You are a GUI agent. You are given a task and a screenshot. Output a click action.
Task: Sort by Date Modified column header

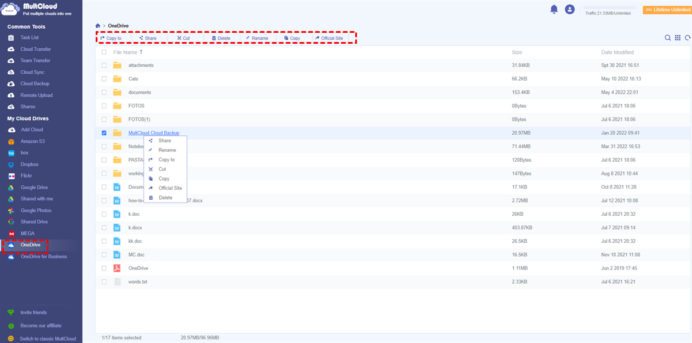click(x=617, y=52)
